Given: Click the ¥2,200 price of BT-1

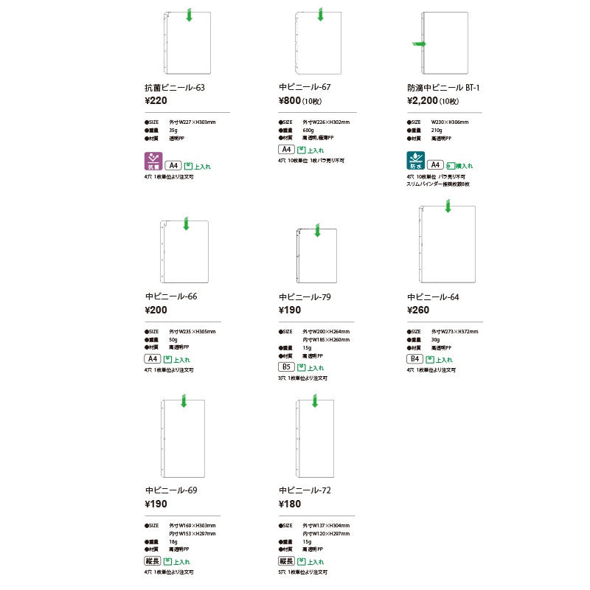Looking at the screenshot, I should (422, 100).
